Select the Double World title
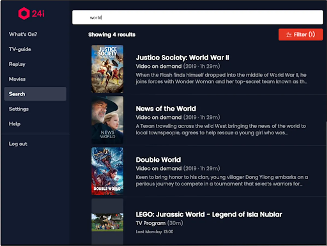Screen dimensions: 327x246 point(158,160)
